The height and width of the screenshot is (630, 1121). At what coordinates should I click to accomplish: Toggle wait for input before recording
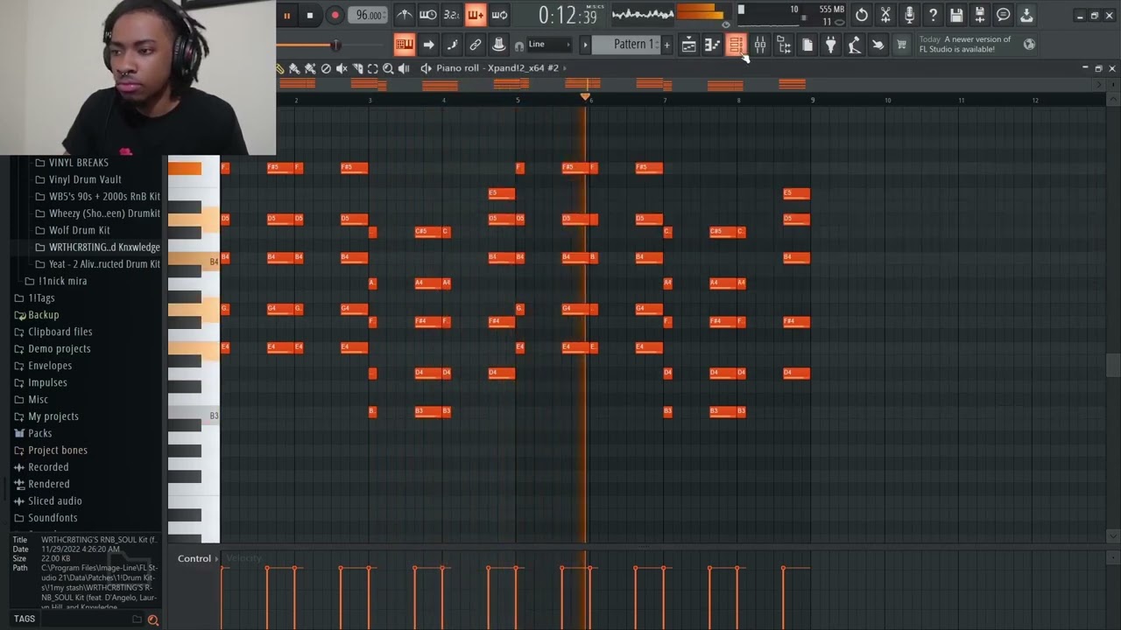(x=428, y=14)
